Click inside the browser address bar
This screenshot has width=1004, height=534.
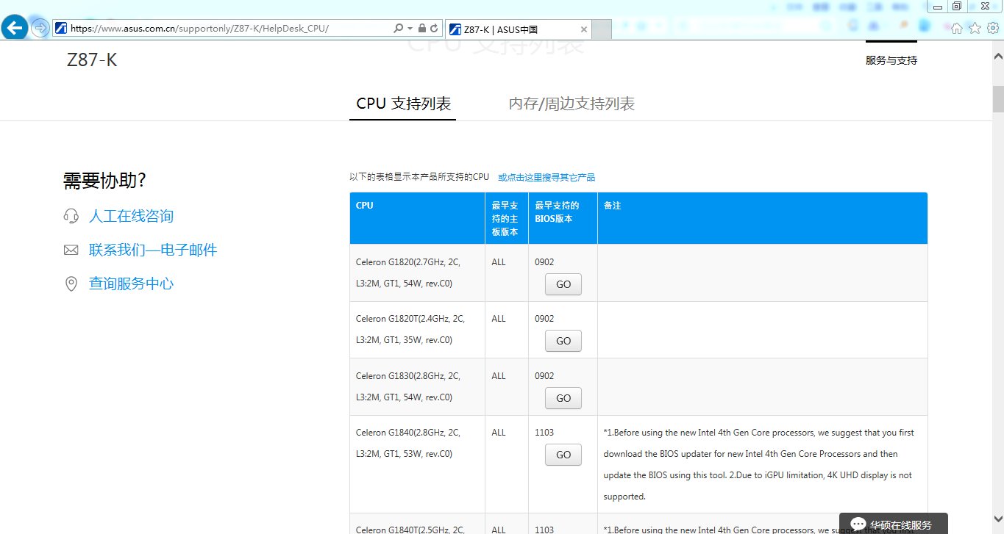coord(221,27)
